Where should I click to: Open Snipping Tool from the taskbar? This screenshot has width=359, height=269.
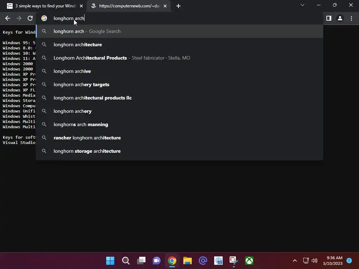[x=234, y=261]
